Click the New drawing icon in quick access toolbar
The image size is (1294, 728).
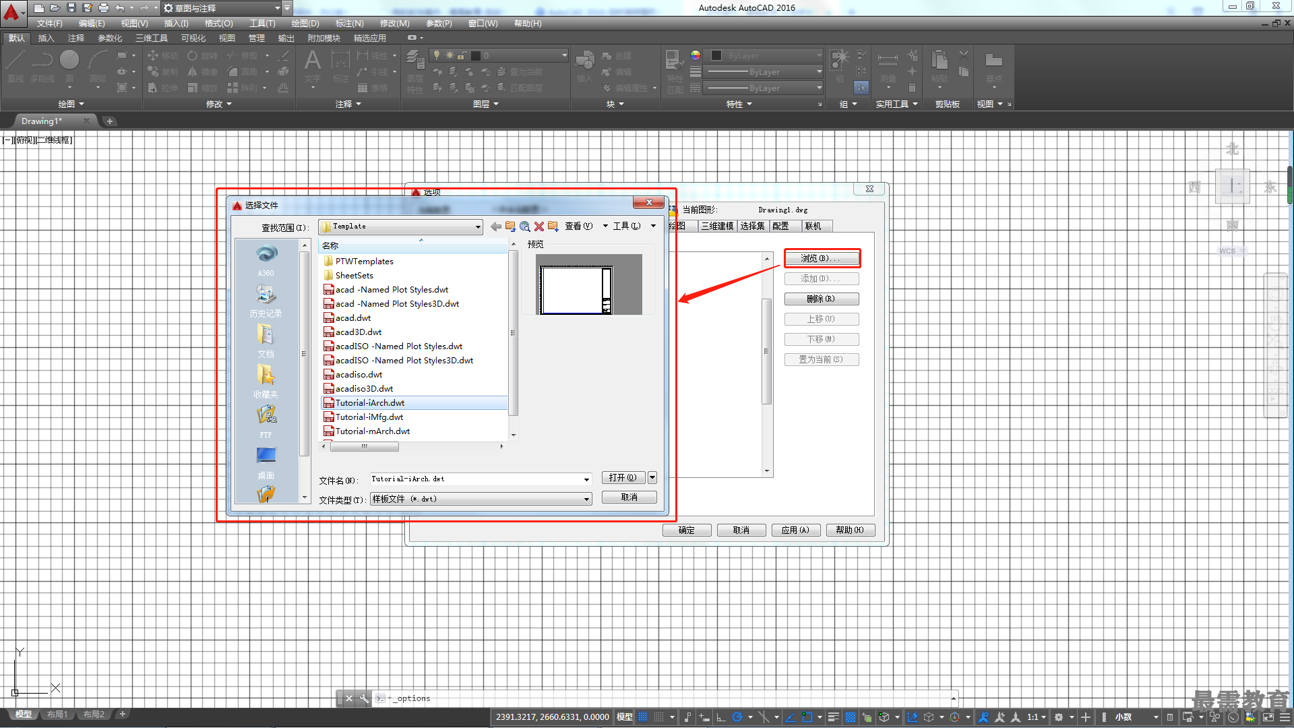[x=39, y=8]
